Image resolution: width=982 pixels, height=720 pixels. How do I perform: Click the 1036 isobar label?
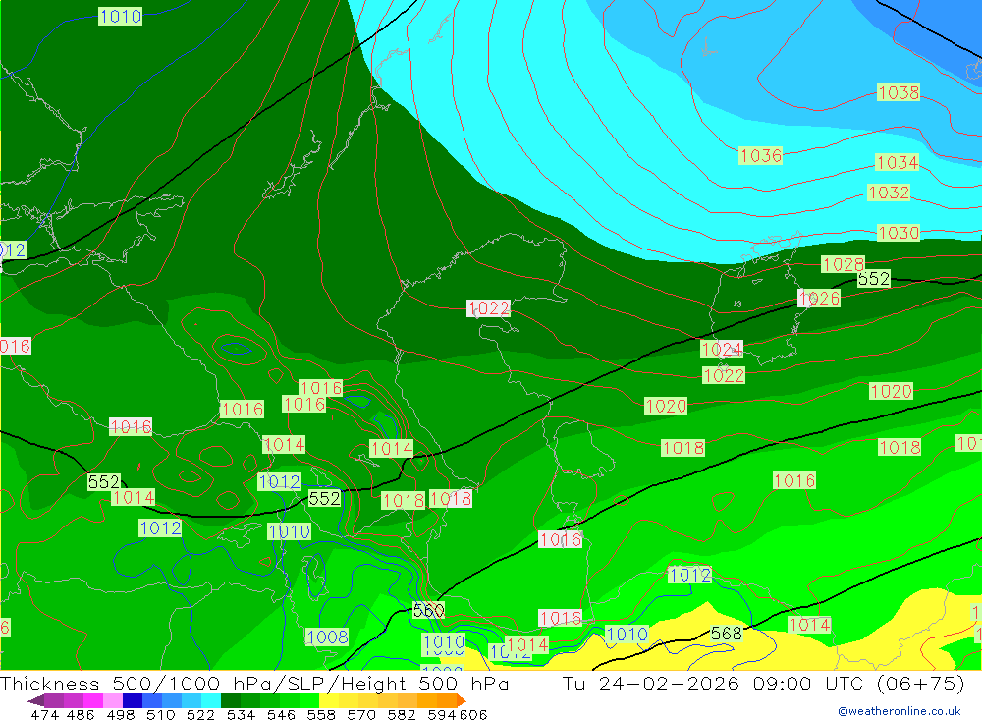(760, 155)
